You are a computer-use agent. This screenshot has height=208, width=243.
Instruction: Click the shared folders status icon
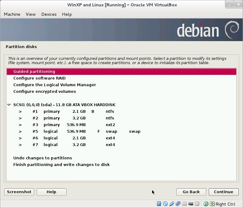[184, 204]
